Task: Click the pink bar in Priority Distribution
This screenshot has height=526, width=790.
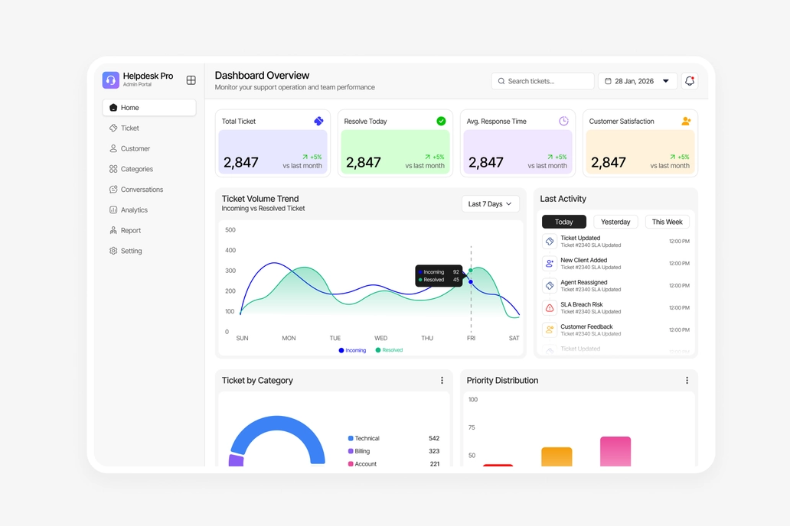Action: click(x=615, y=452)
